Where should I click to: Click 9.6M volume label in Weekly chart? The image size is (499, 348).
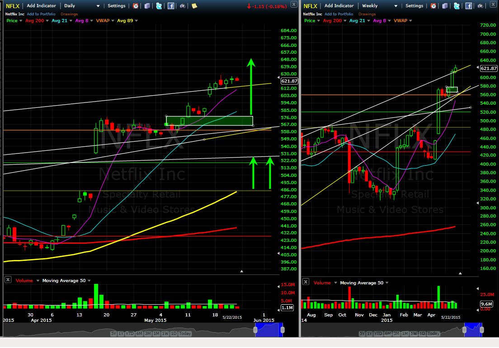(486, 304)
